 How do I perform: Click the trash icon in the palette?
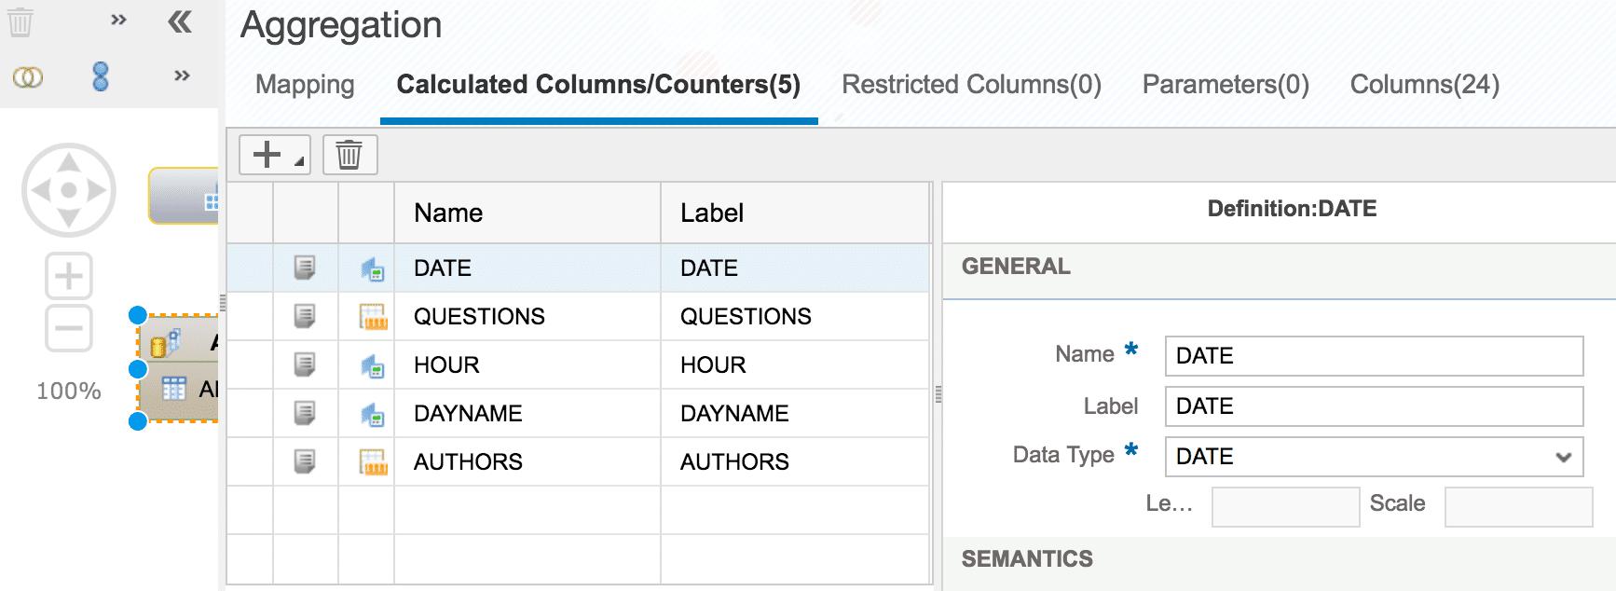pyautogui.click(x=21, y=21)
